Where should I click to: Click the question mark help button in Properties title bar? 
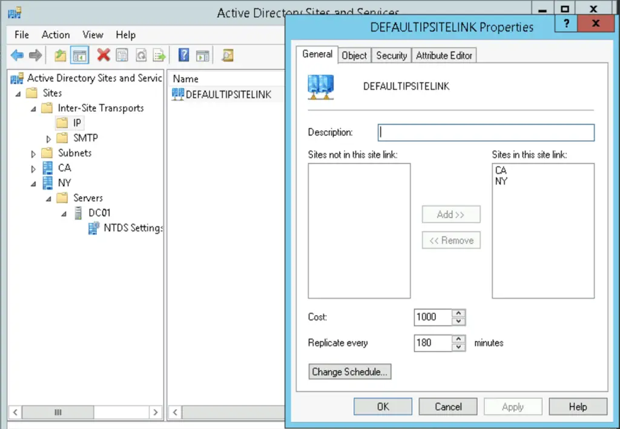pyautogui.click(x=566, y=24)
